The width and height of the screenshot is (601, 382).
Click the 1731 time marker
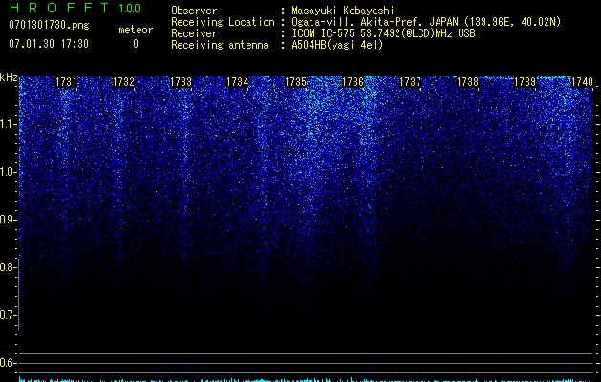coord(66,82)
